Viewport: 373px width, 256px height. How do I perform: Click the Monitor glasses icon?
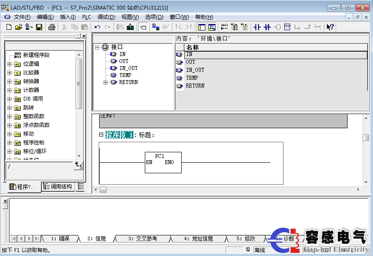tap(165, 27)
